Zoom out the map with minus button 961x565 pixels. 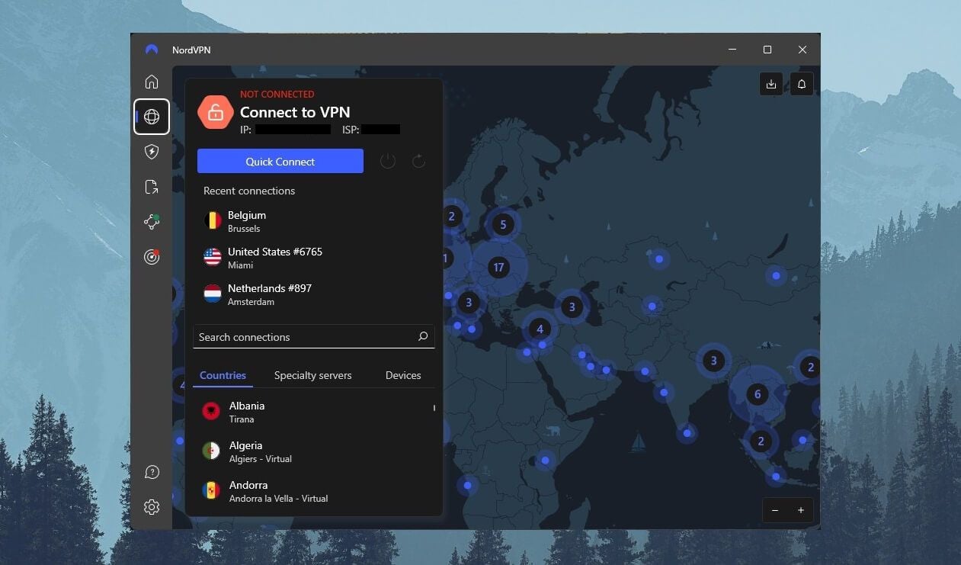pyautogui.click(x=775, y=510)
